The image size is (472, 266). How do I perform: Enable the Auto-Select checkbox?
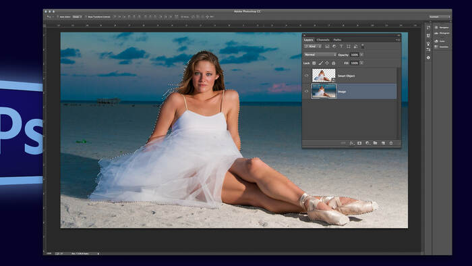57,17
